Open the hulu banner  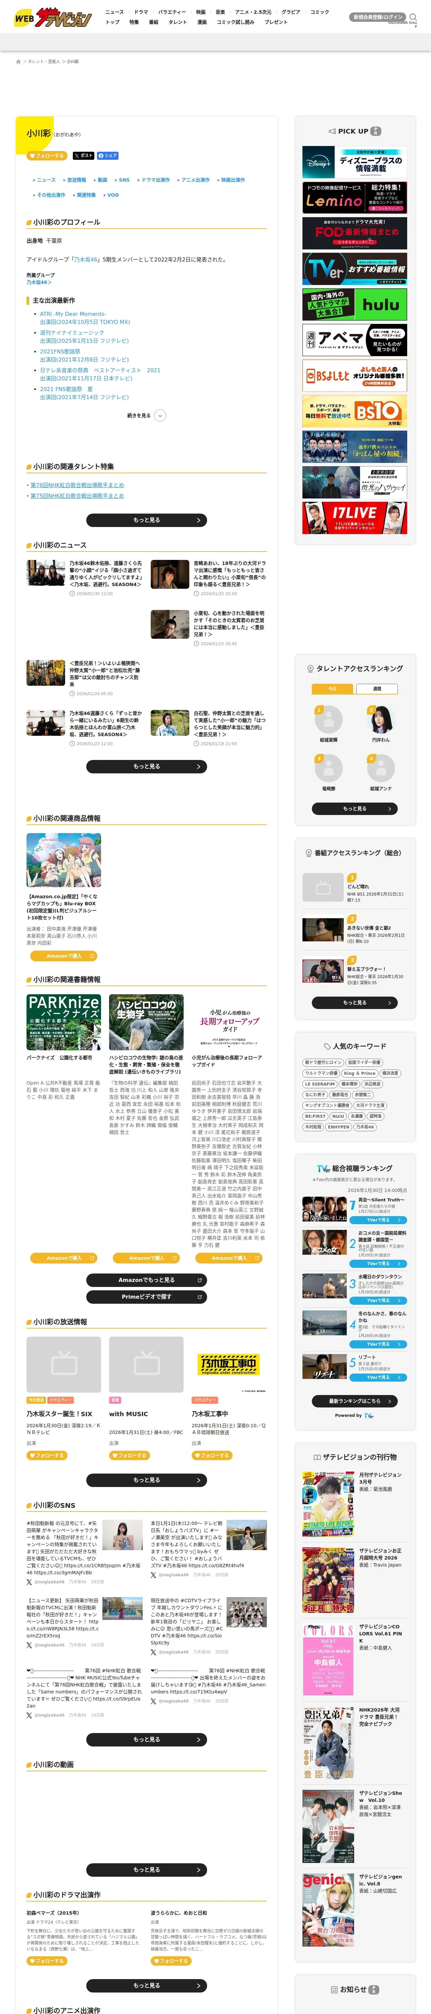pyautogui.click(x=354, y=304)
